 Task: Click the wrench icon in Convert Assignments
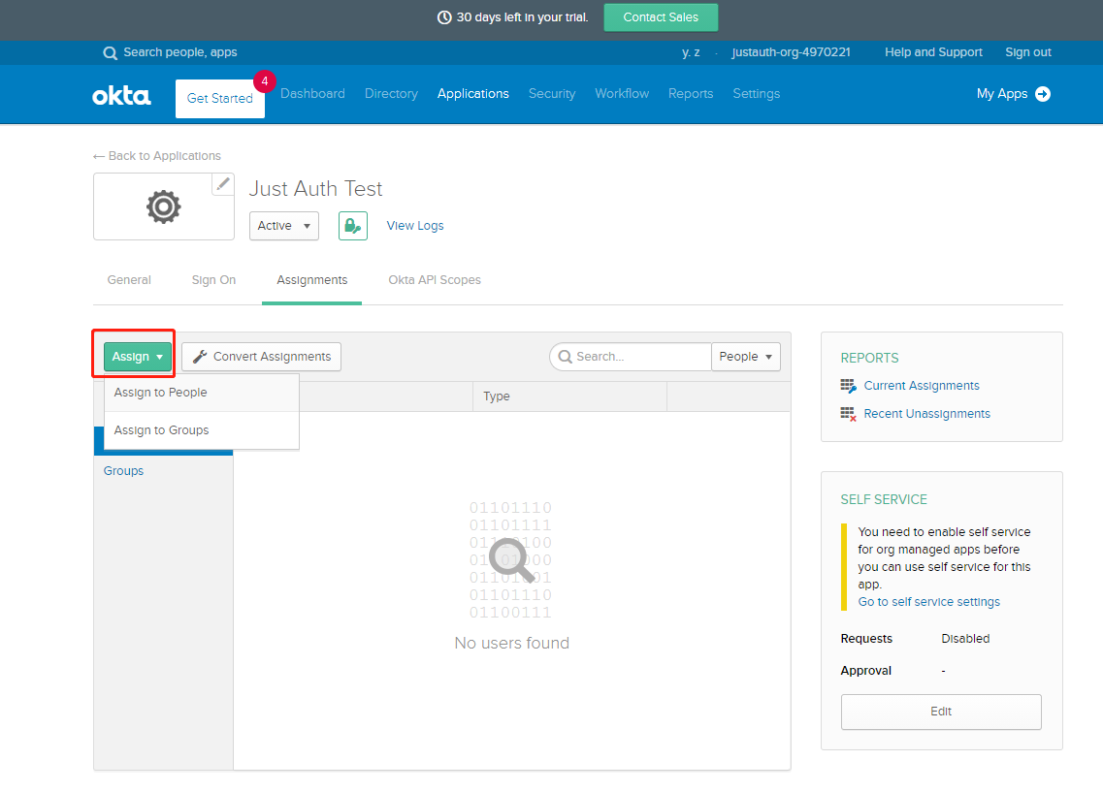tap(200, 357)
